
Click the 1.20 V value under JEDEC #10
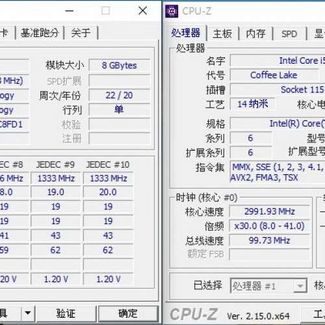coord(108,279)
